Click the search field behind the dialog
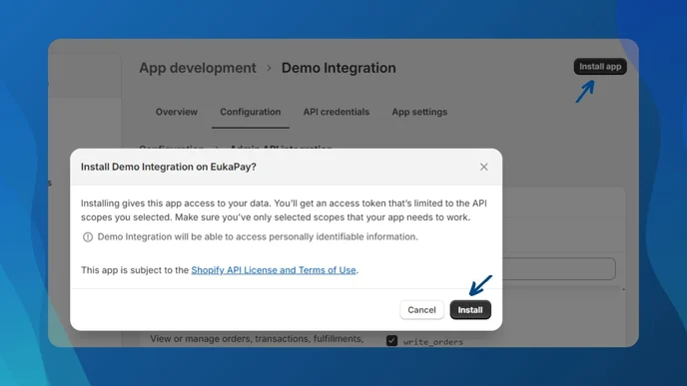The image size is (687, 386). coord(558,268)
